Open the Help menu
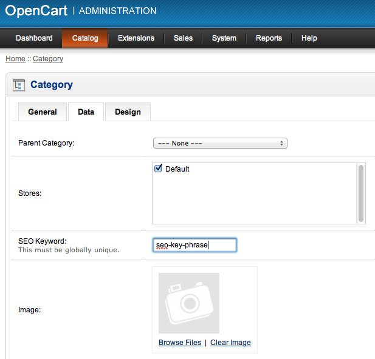This screenshot has height=359, width=375. [x=309, y=38]
